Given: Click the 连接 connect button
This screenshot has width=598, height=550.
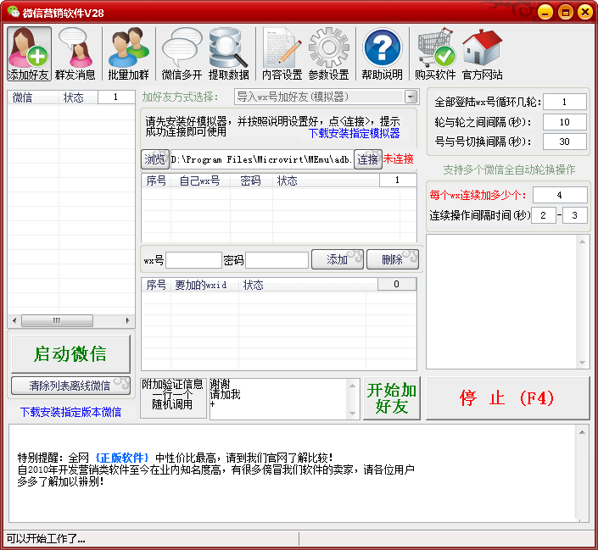Looking at the screenshot, I should (367, 159).
